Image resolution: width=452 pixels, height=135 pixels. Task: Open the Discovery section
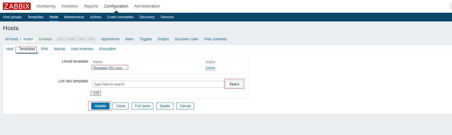coord(147,17)
